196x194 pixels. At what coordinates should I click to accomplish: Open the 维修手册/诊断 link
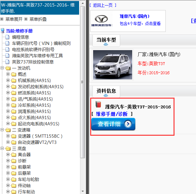[112, 114]
